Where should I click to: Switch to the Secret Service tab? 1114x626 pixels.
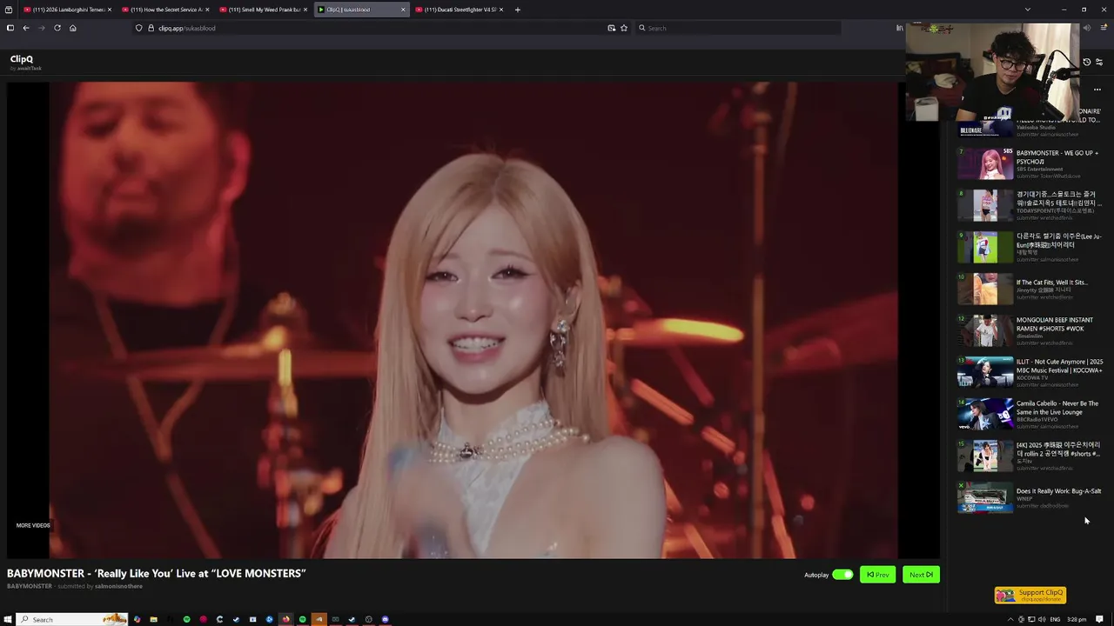[165, 10]
